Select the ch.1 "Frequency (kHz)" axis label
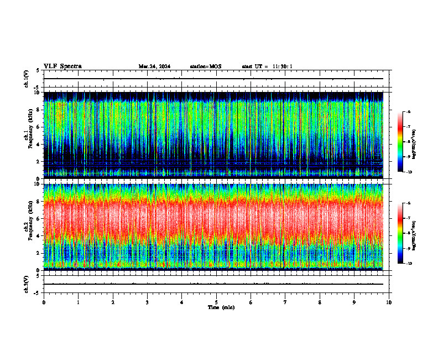438x339 pixels. tap(30, 129)
